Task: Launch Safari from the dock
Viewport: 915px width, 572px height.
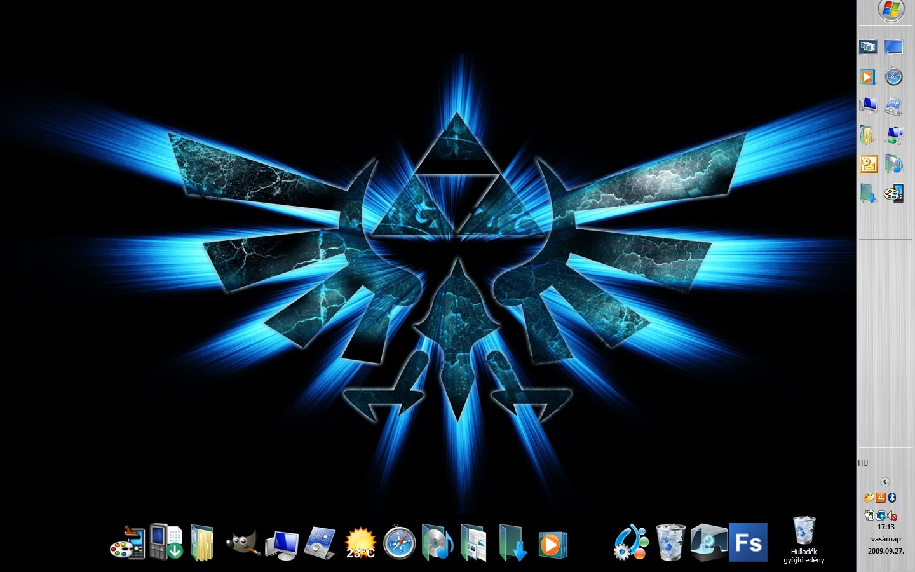Action: point(400,543)
